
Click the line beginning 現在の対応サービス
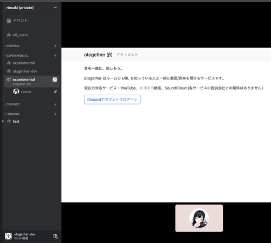click(x=173, y=88)
